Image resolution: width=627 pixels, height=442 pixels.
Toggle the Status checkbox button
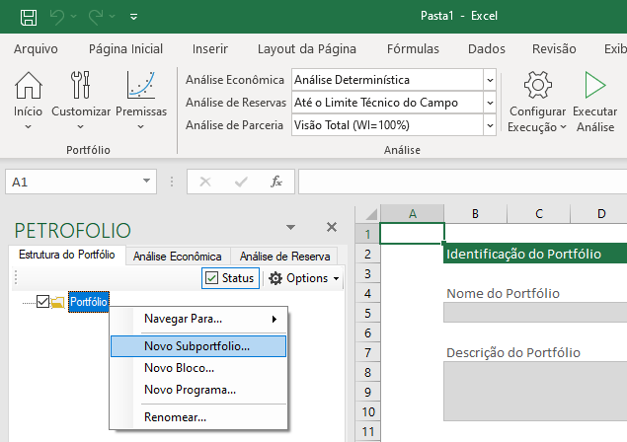tap(230, 278)
